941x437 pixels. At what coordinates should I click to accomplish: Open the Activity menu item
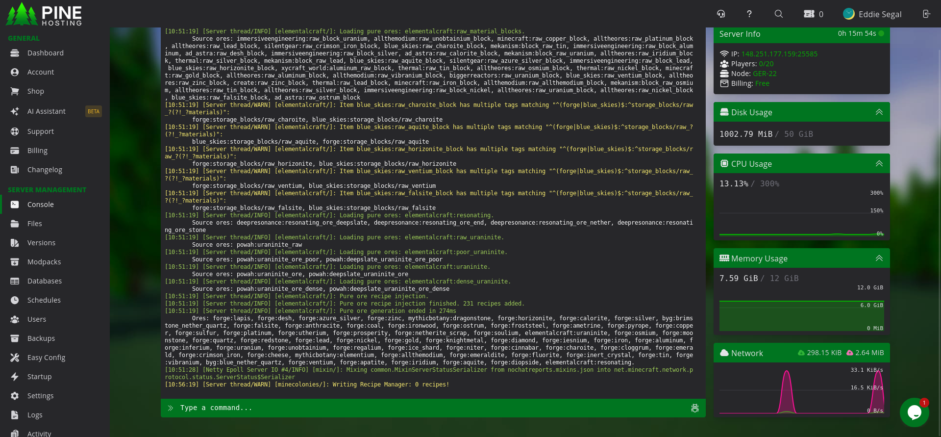[x=39, y=434]
